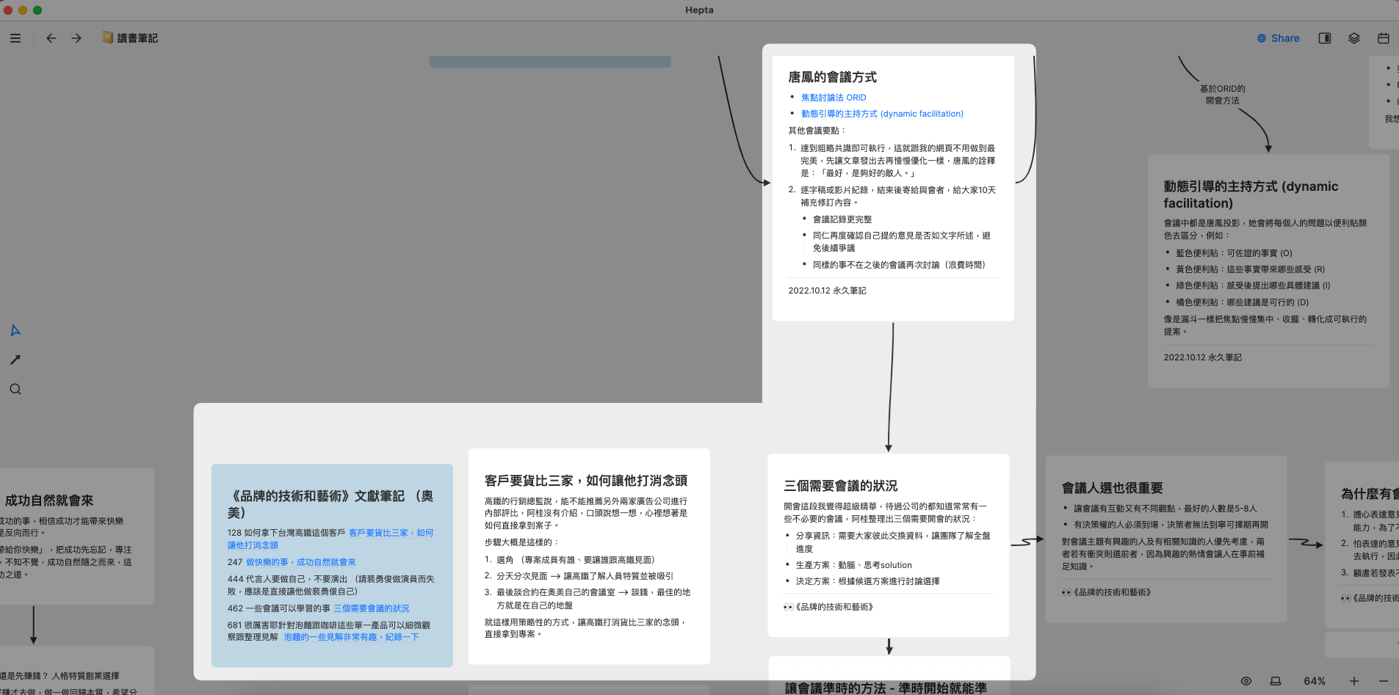Navigate forward with the right arrow

pos(76,37)
